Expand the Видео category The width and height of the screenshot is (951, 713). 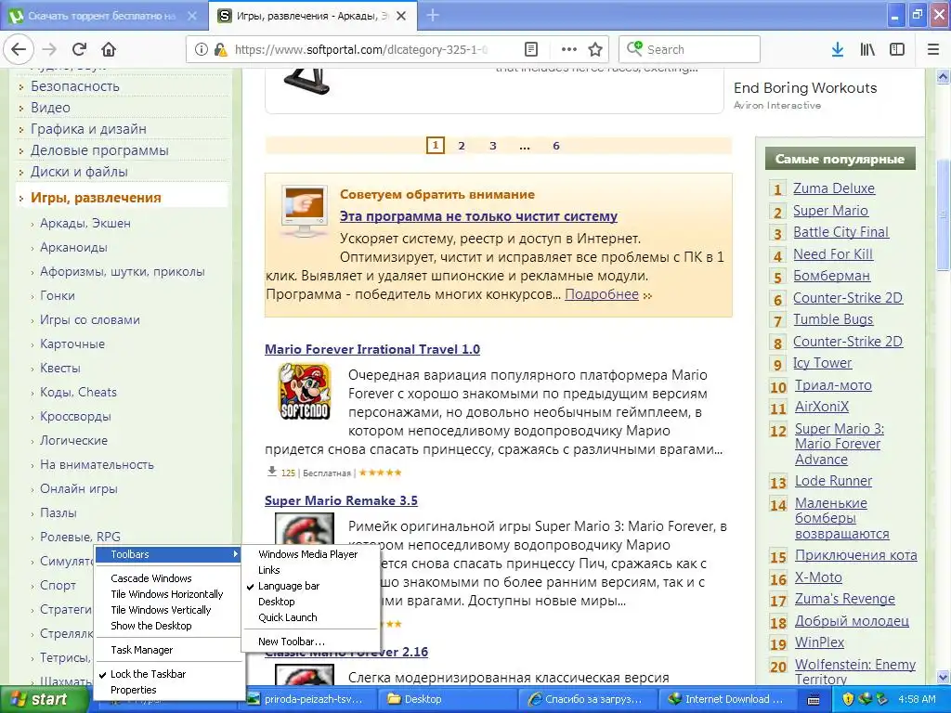(x=50, y=108)
